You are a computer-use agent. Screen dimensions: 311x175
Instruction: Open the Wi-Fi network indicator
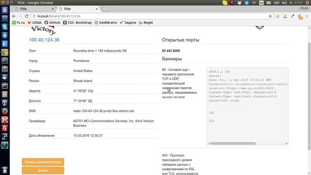pyautogui.click(x=254, y=3)
